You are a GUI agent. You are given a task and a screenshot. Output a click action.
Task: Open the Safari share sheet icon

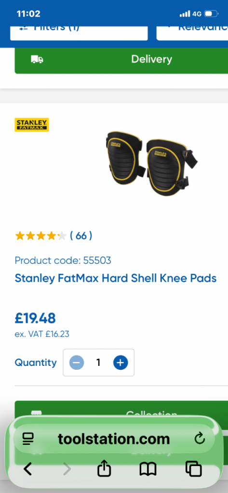click(104, 468)
